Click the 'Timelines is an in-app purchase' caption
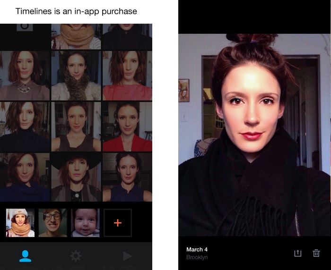This screenshot has height=270, width=331. click(x=76, y=11)
